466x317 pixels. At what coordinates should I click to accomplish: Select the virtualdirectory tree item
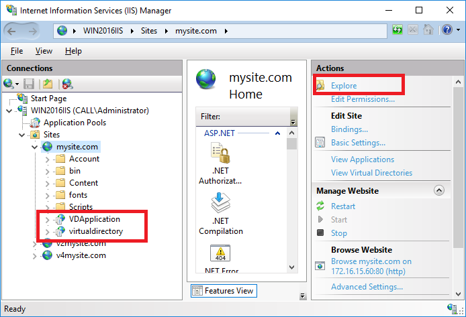click(96, 231)
